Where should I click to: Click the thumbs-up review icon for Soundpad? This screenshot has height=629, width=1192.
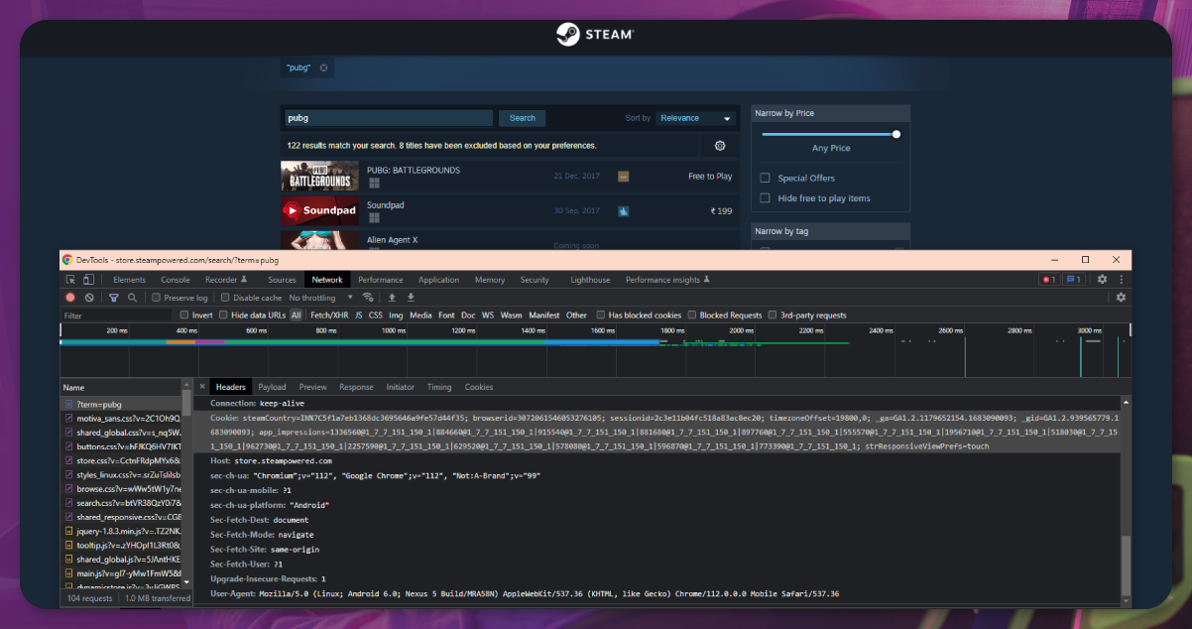click(x=624, y=211)
